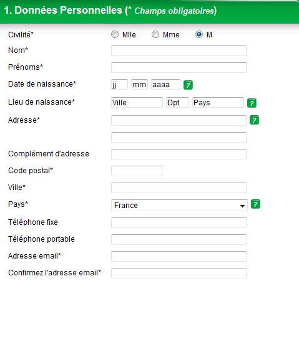
Task: Click the birthplace Ville field
Action: tap(137, 103)
